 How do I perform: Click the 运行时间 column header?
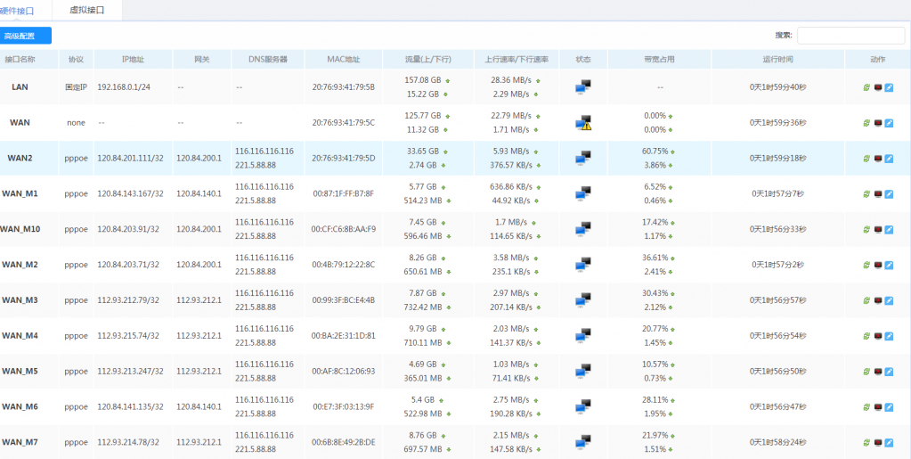tap(777, 60)
